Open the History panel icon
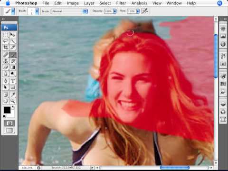 [x=223, y=56]
